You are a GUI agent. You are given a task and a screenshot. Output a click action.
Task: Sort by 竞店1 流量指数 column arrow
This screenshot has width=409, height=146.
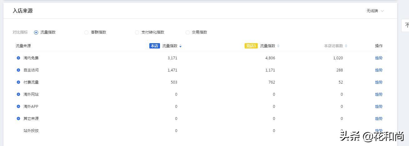pyautogui.click(x=278, y=46)
